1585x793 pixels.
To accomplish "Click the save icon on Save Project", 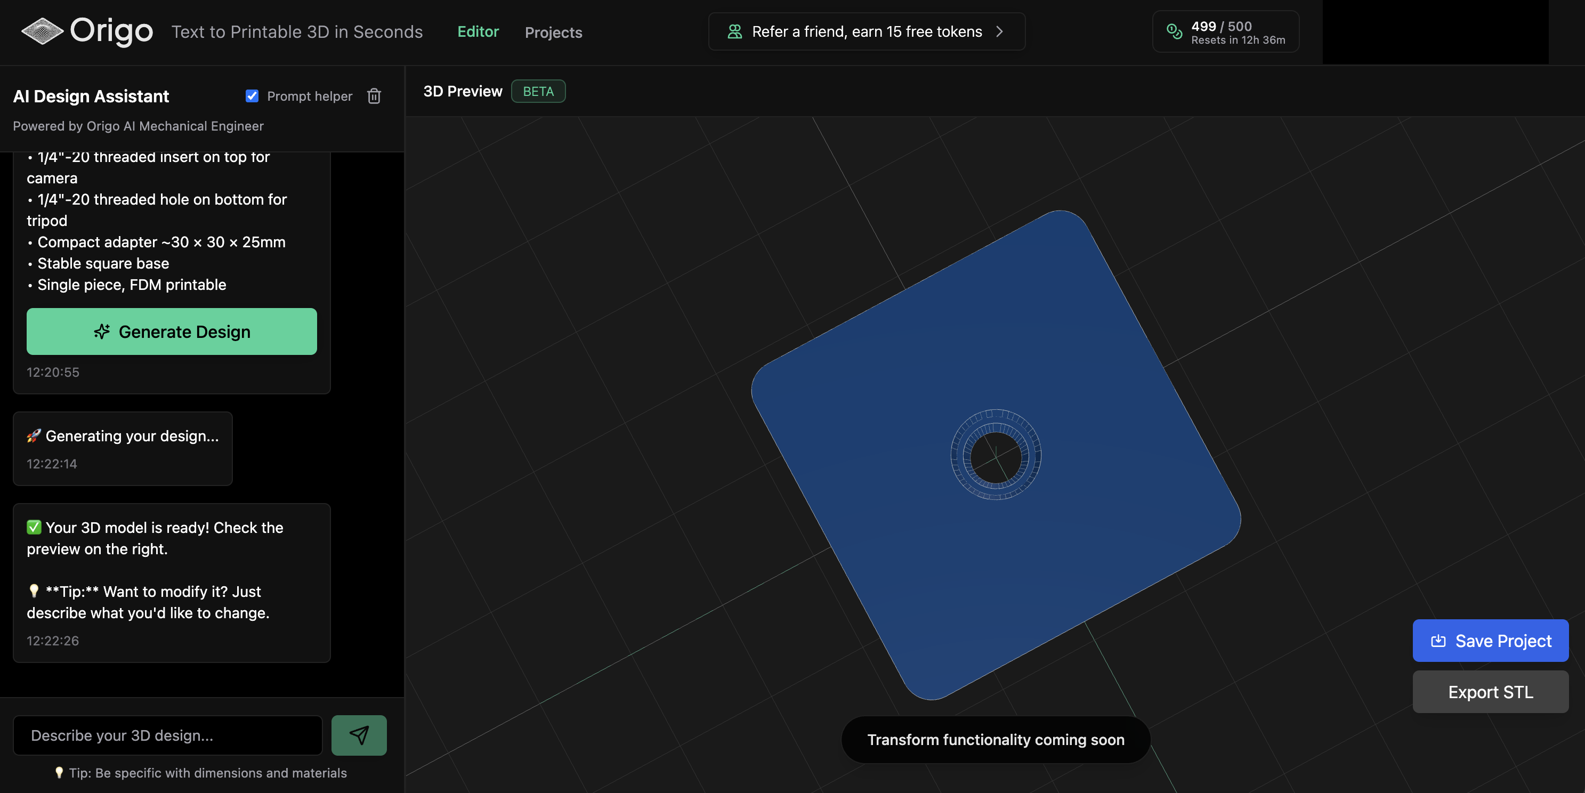I will click(x=1440, y=641).
